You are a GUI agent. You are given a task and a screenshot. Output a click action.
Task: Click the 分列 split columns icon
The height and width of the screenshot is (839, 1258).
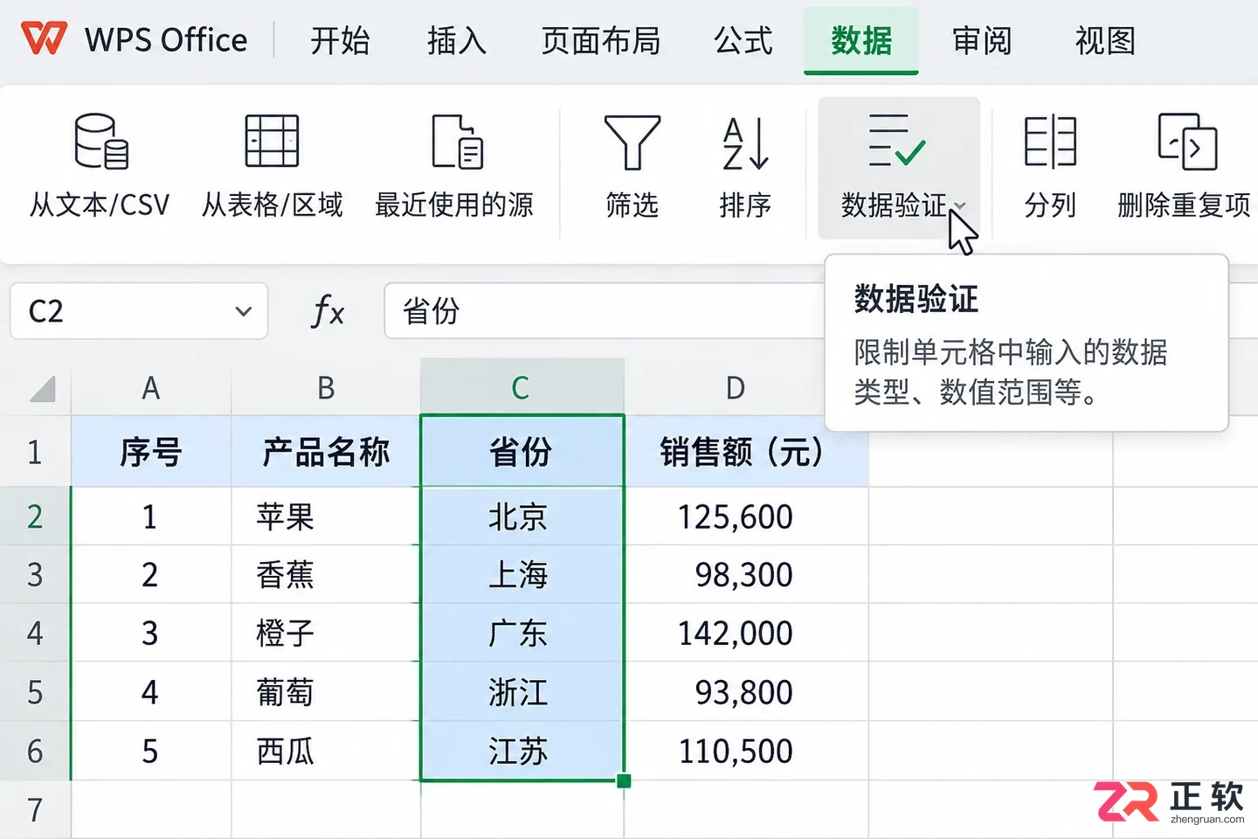click(1049, 141)
